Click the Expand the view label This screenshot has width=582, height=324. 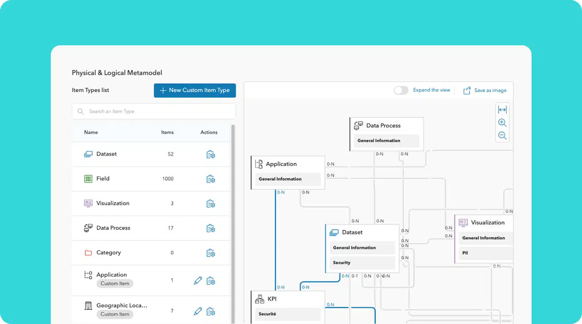click(x=431, y=90)
